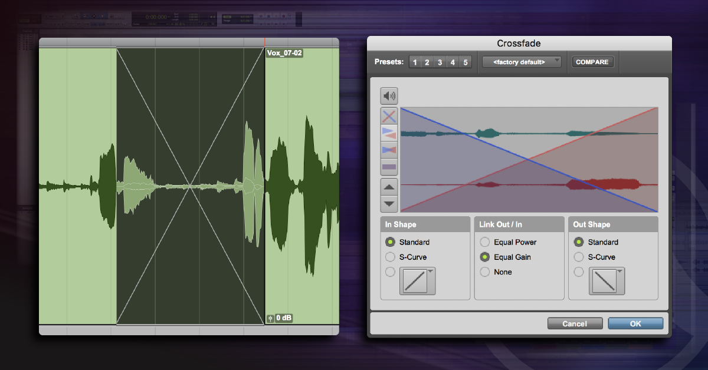Screen dimensions: 708x370
Task: Select In Shape Standard radio button
Action: [x=390, y=242]
